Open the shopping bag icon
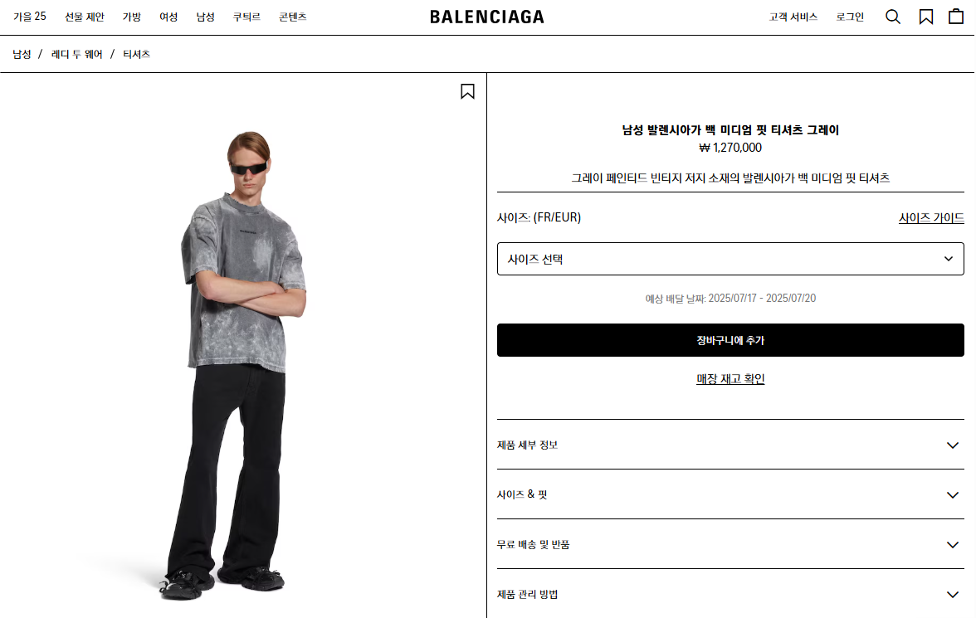The width and height of the screenshot is (976, 618). pyautogui.click(x=956, y=17)
